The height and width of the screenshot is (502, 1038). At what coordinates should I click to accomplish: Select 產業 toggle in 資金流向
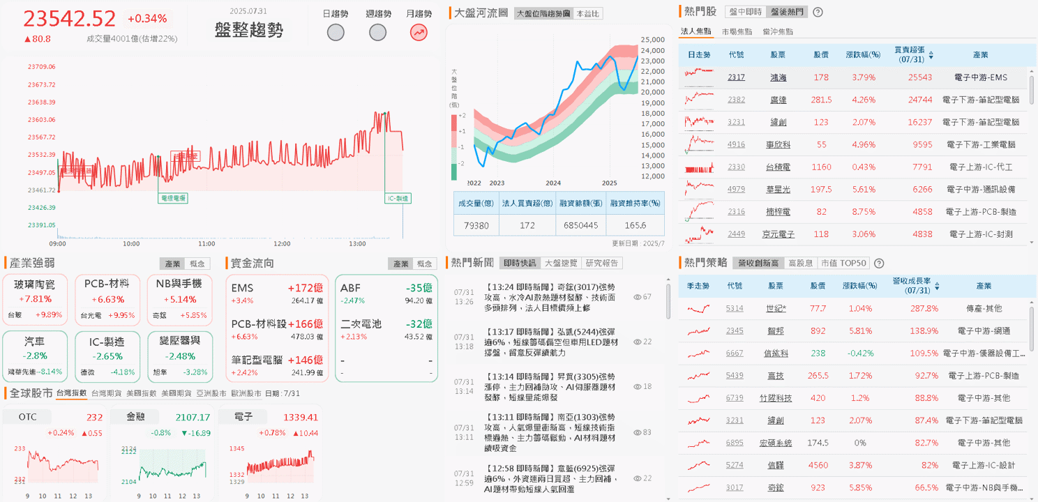coord(400,264)
